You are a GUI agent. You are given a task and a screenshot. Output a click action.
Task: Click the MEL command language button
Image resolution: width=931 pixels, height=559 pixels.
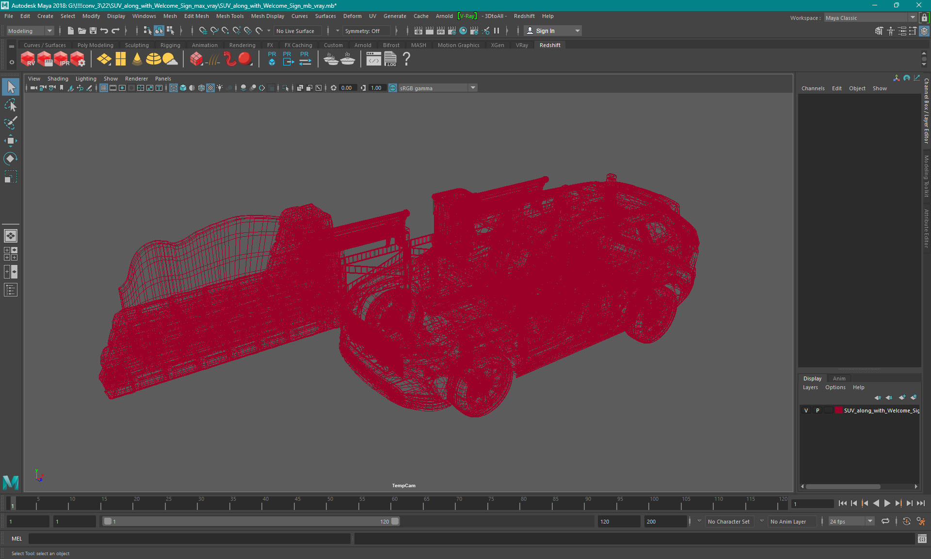click(x=17, y=539)
